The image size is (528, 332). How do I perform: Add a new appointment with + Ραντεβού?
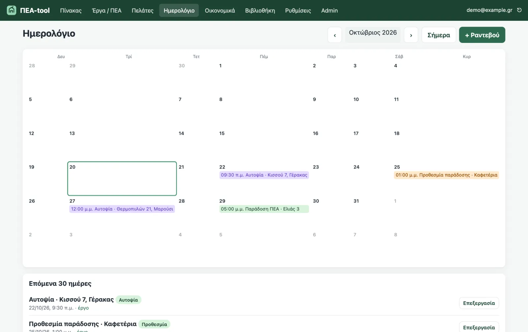482,35
